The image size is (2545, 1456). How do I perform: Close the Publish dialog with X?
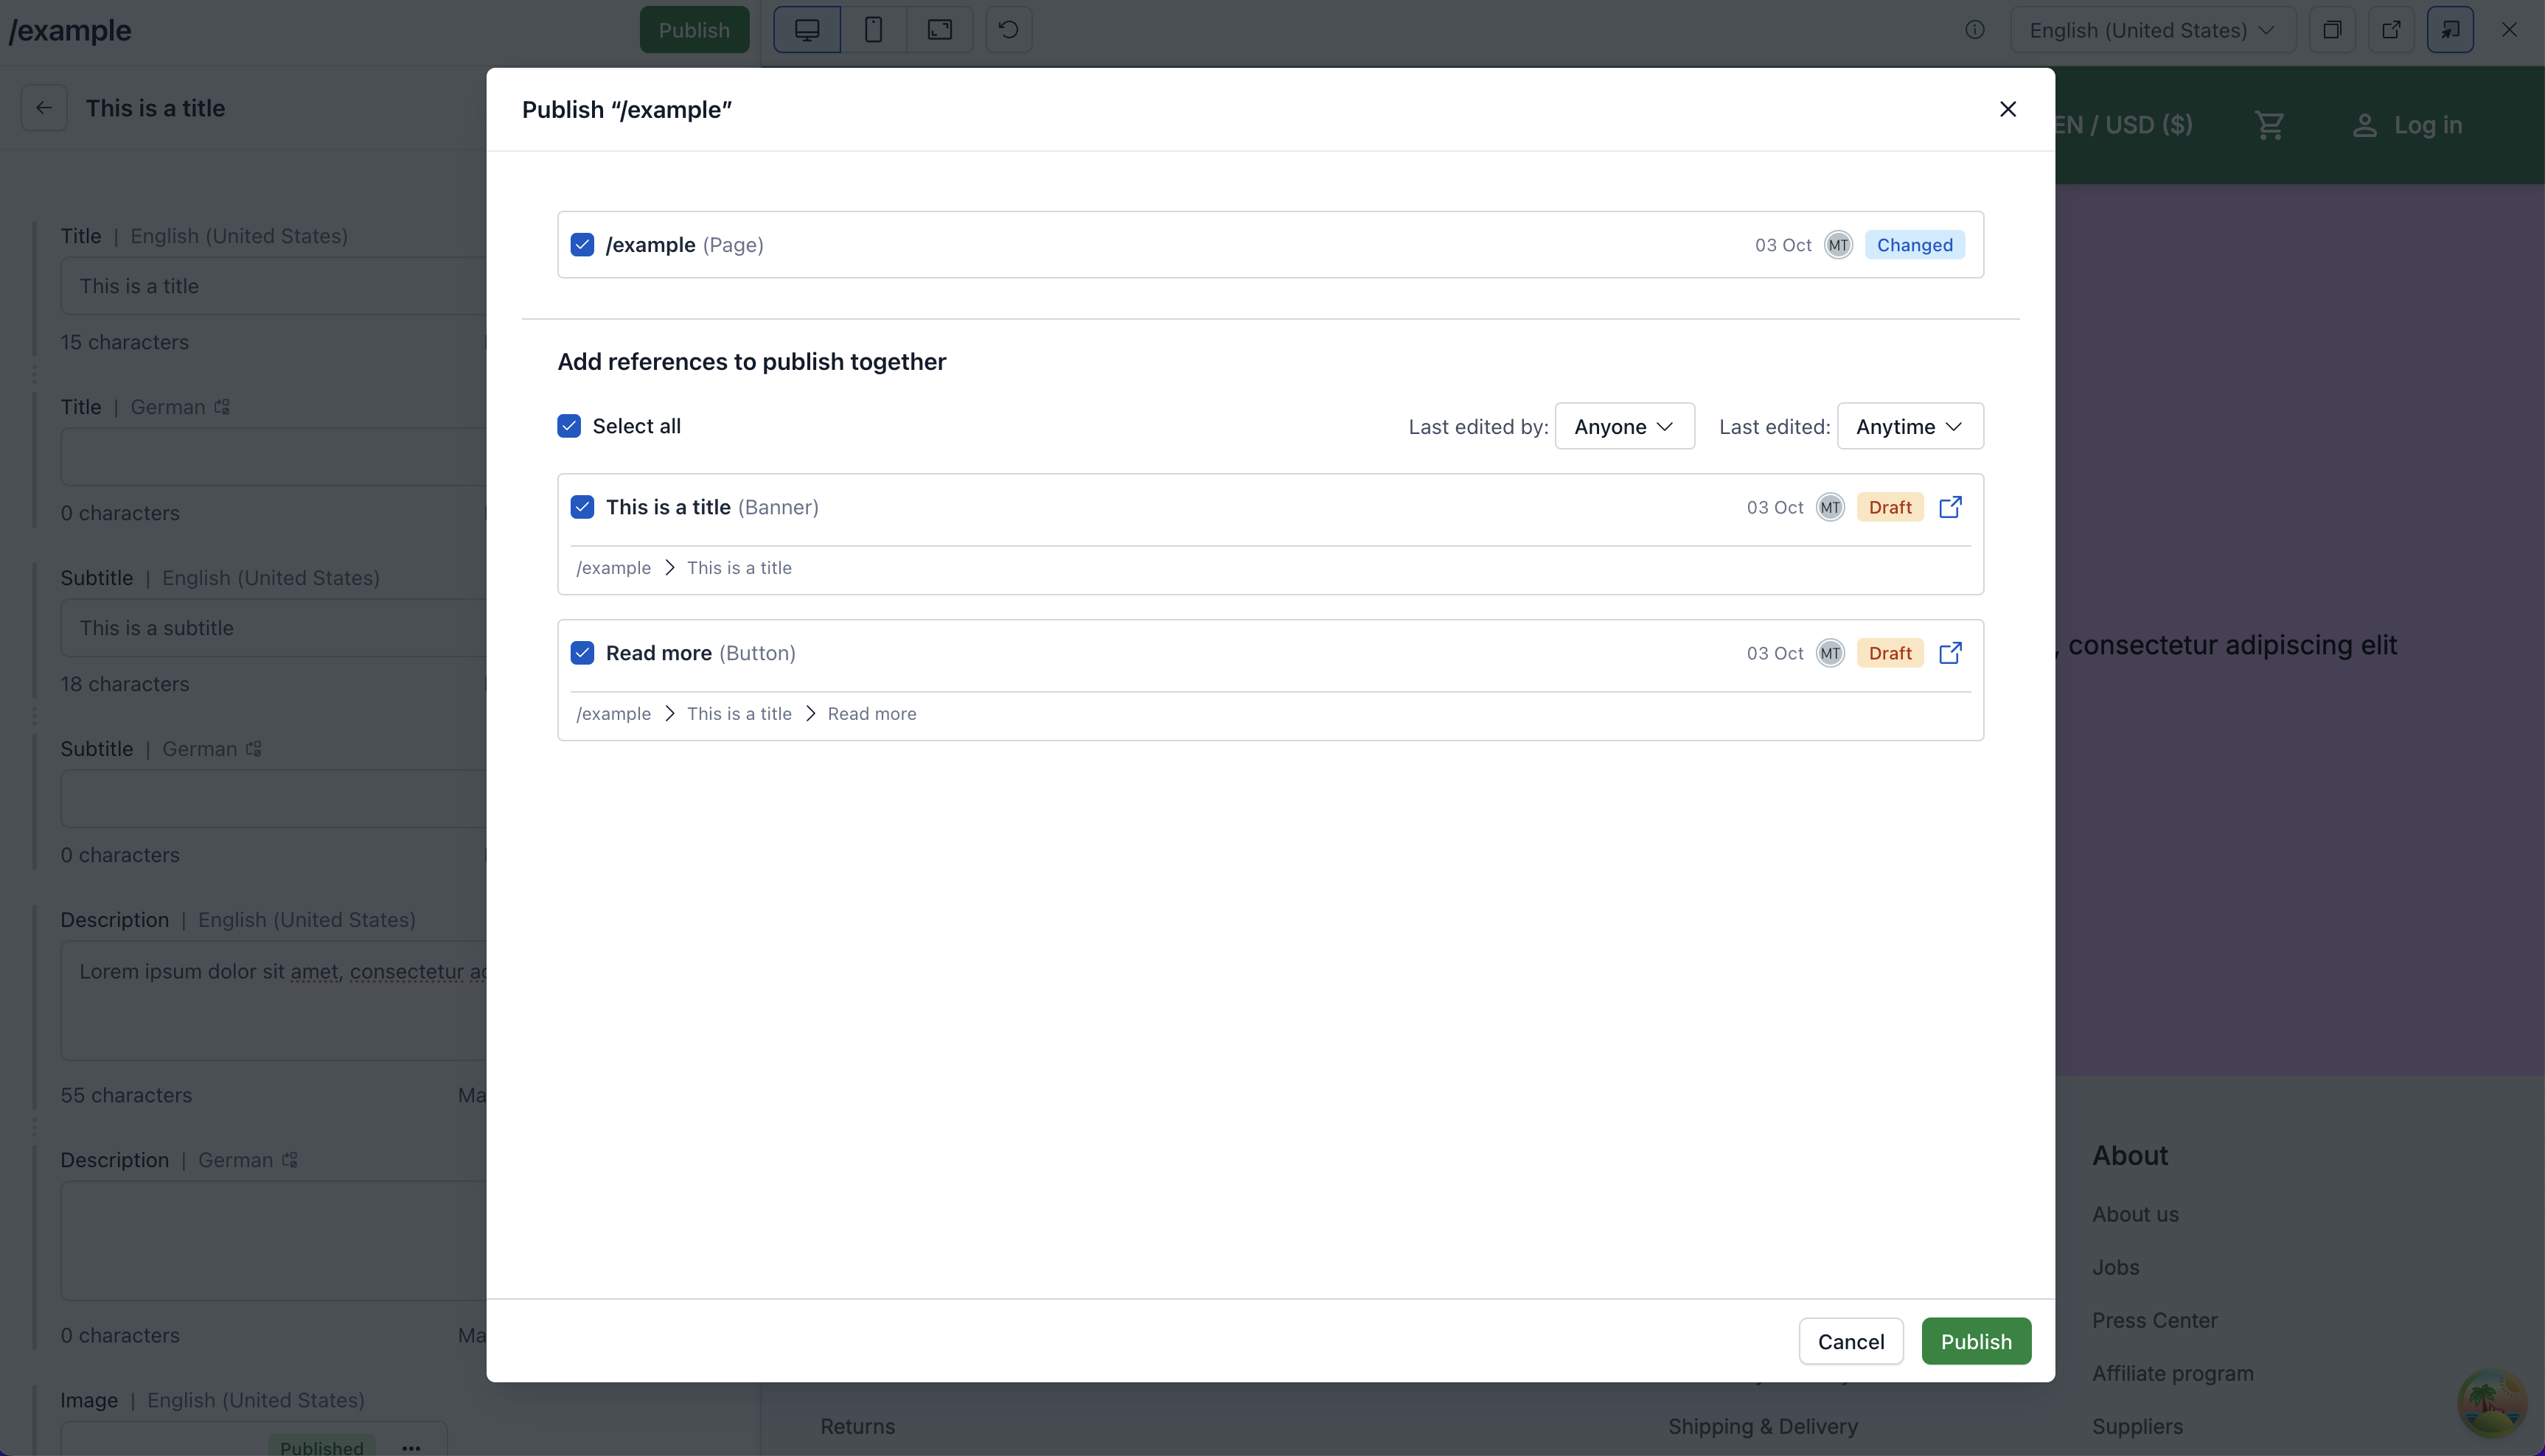click(2007, 109)
